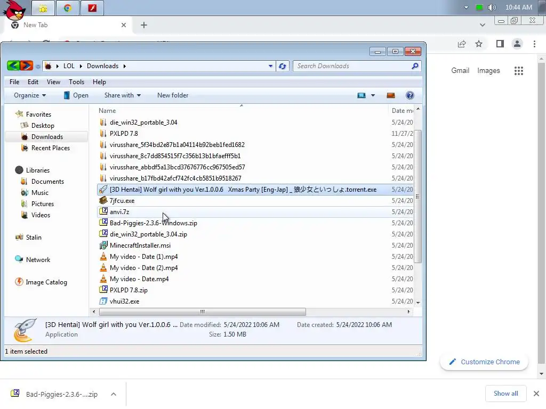Click the PXLPD 7.8.zip archive icon
Image resolution: width=546 pixels, height=409 pixels.
pos(103,290)
